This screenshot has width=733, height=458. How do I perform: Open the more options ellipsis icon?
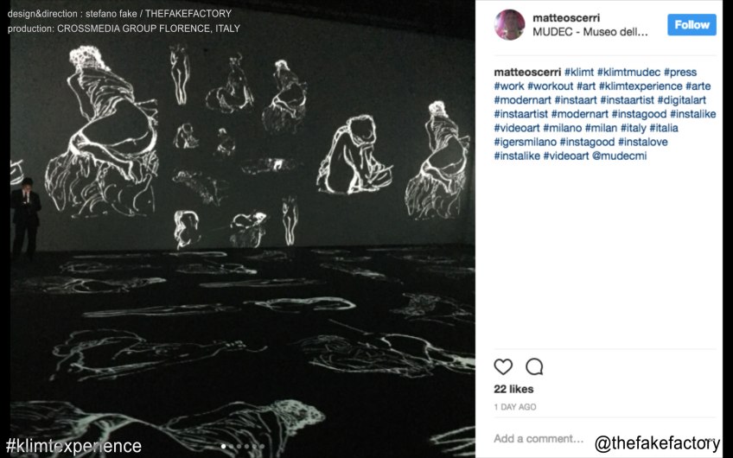coord(711,439)
